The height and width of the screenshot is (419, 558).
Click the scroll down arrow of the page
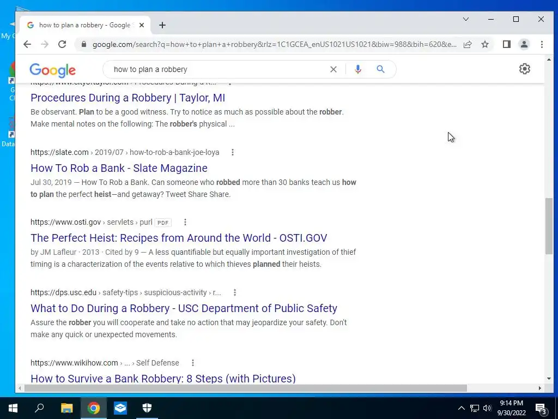[x=549, y=379]
